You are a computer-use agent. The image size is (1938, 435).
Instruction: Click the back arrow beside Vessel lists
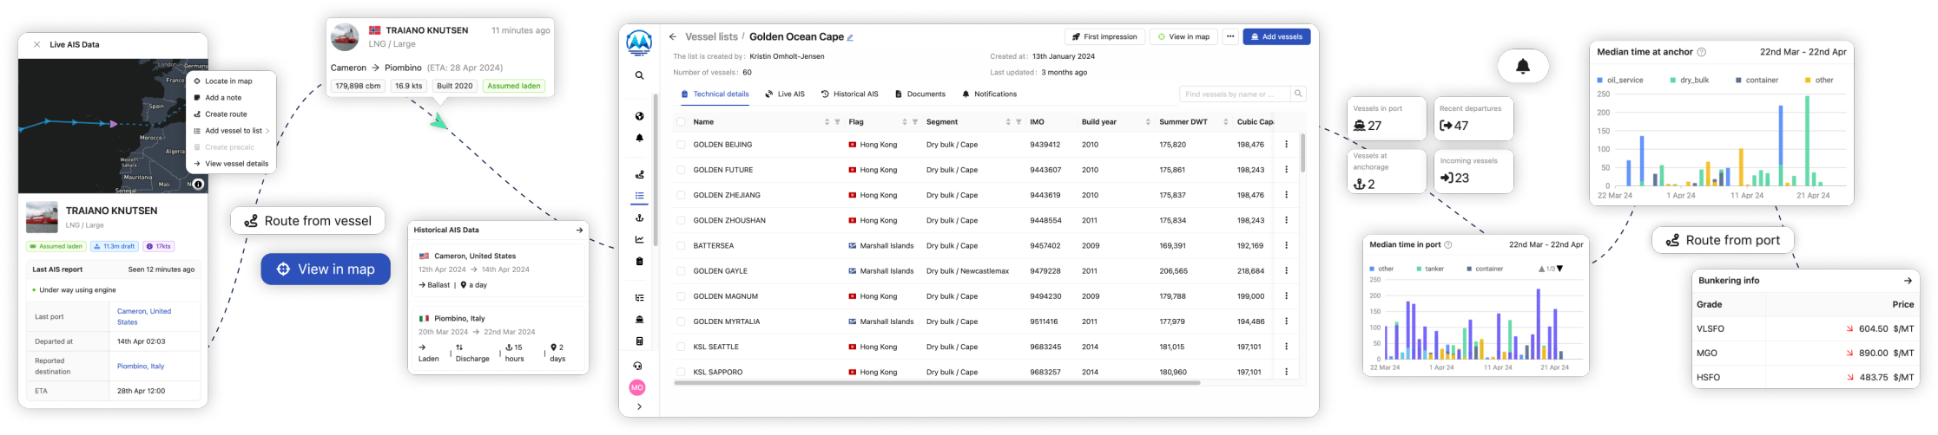[x=672, y=37]
